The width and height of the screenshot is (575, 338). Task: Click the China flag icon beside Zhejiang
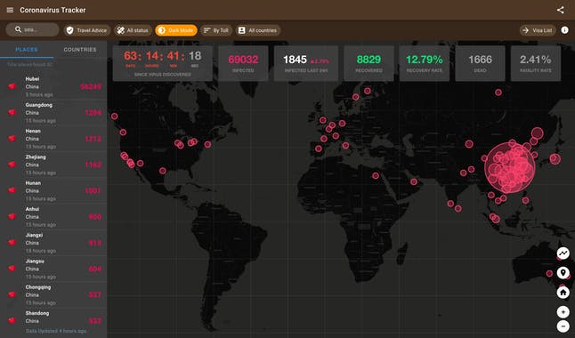coord(12,165)
